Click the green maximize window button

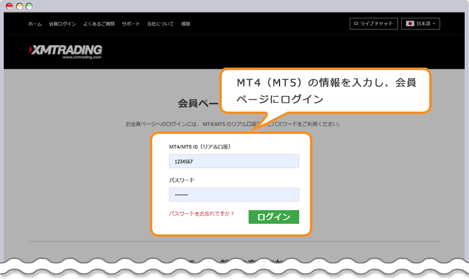(x=29, y=6)
